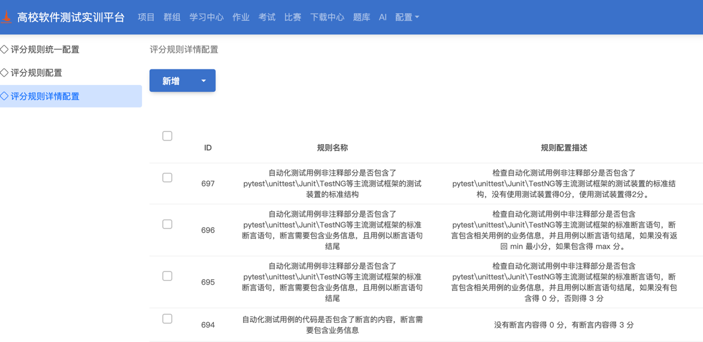Check the box for rule 696

click(x=167, y=224)
